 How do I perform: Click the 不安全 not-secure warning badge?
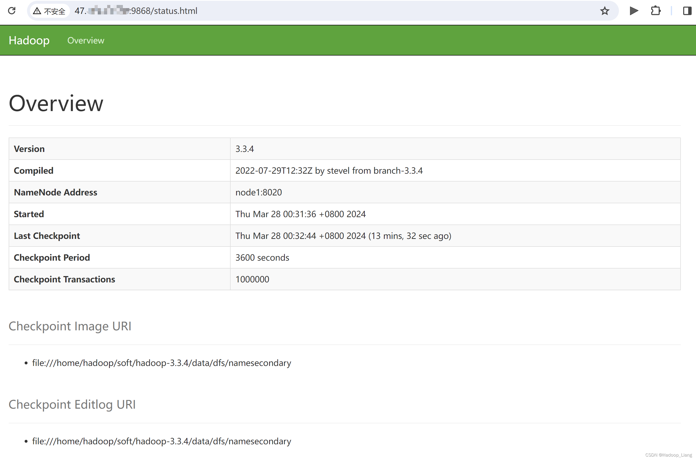(x=49, y=11)
